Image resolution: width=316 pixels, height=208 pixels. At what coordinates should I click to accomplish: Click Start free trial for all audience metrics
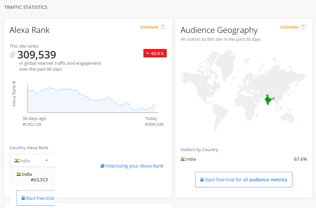(244, 180)
